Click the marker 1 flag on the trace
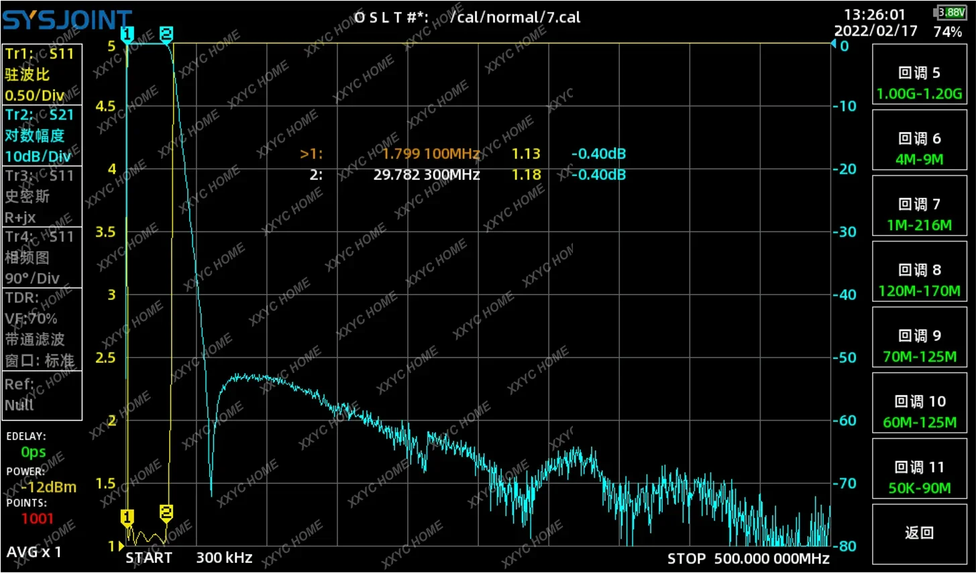Screen dimensions: 976x573 point(128,517)
